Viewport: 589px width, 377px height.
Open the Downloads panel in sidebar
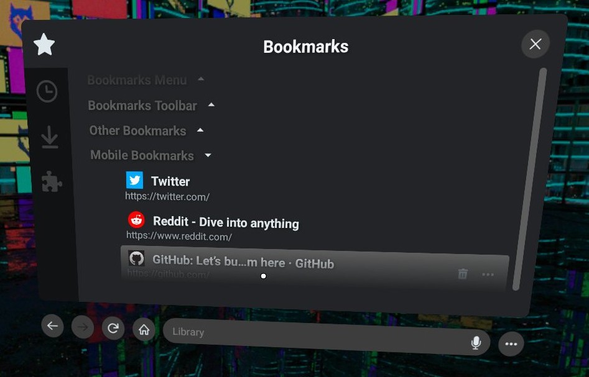point(50,137)
